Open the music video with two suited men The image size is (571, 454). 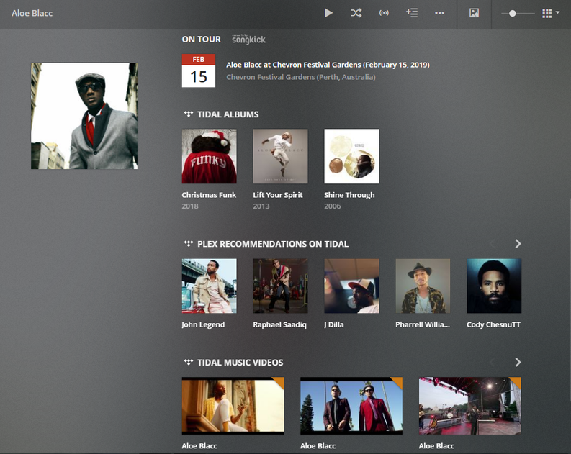coord(351,406)
